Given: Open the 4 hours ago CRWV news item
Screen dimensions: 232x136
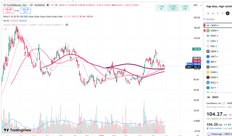Looking at the screenshot, I should 219,134.
